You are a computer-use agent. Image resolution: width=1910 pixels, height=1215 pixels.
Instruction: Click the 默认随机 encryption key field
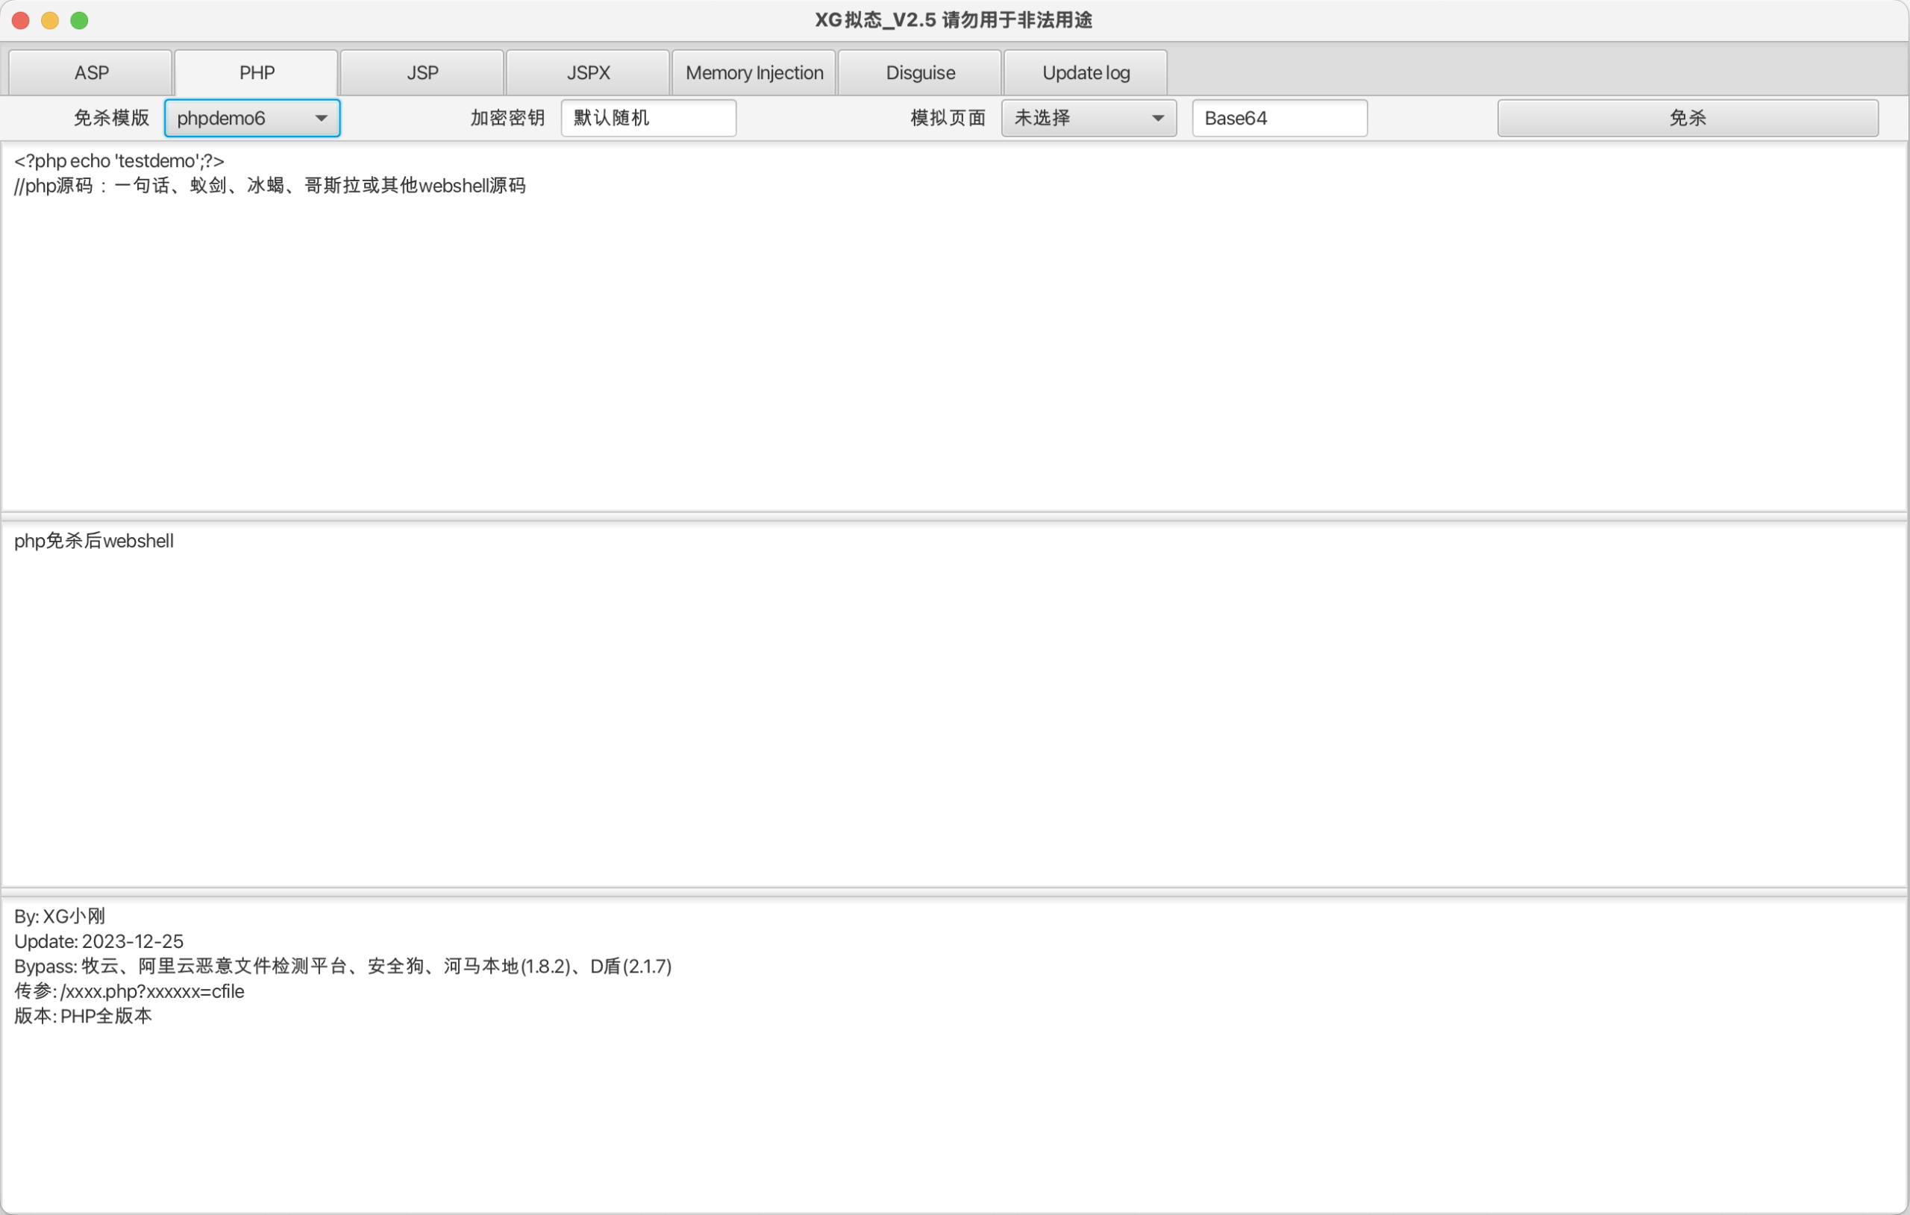pyautogui.click(x=648, y=117)
